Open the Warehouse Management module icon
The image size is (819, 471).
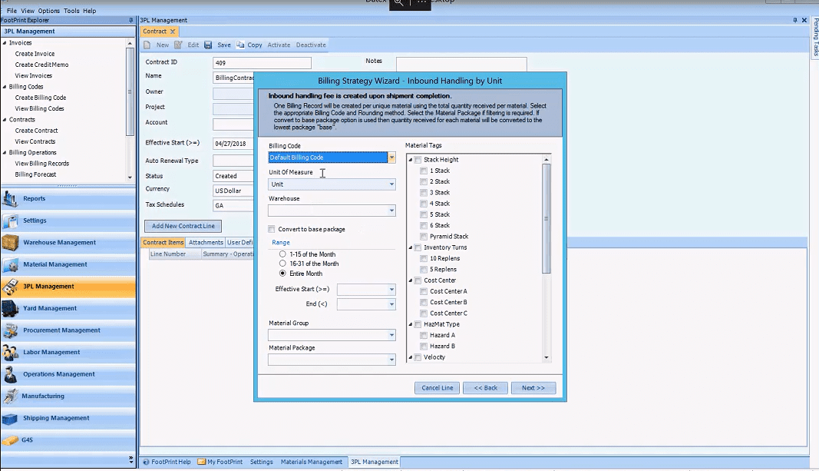11,243
